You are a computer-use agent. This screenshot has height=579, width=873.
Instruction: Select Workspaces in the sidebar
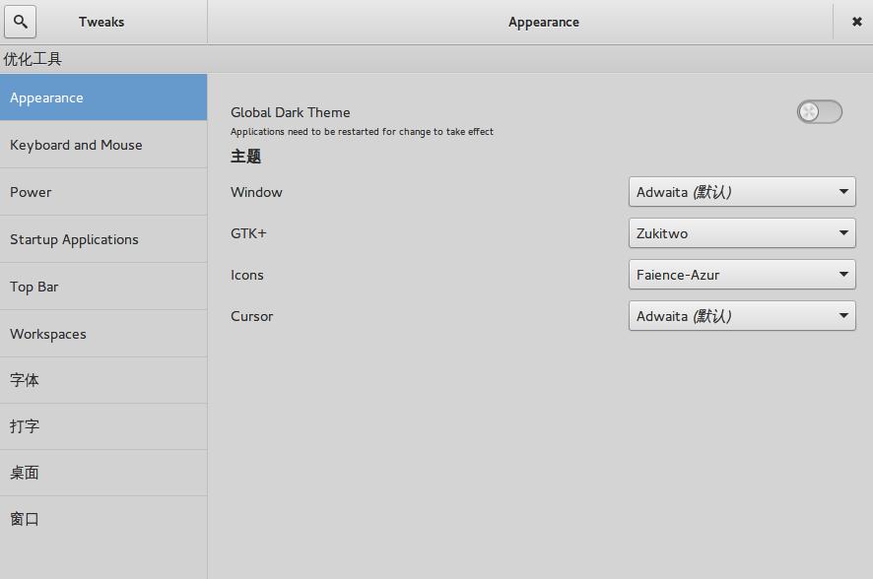pyautogui.click(x=103, y=334)
